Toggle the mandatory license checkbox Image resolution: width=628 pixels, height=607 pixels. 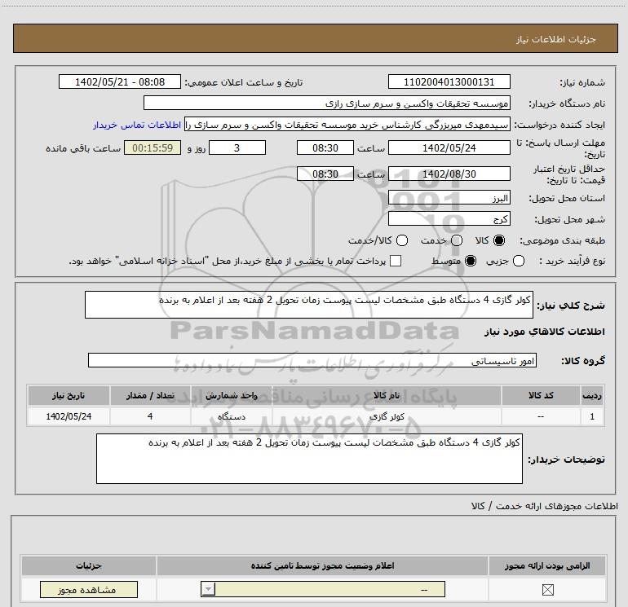[x=547, y=589]
